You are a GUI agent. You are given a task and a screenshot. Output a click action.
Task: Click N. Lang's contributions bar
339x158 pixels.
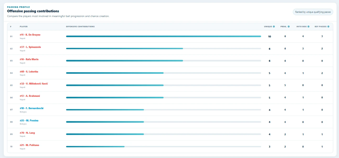tap(164, 134)
